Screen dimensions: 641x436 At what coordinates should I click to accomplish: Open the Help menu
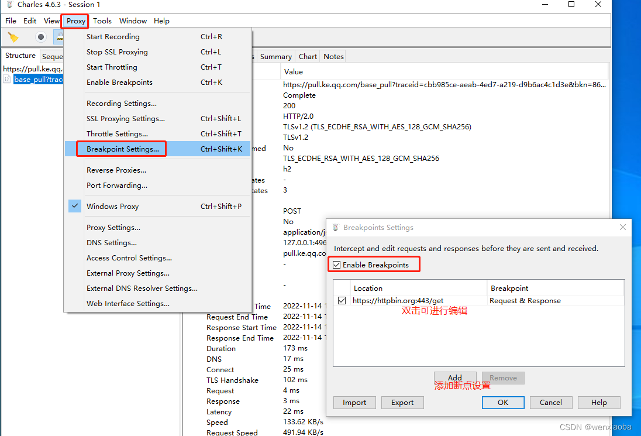click(x=161, y=21)
